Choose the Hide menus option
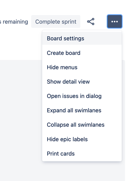 click(x=82, y=67)
